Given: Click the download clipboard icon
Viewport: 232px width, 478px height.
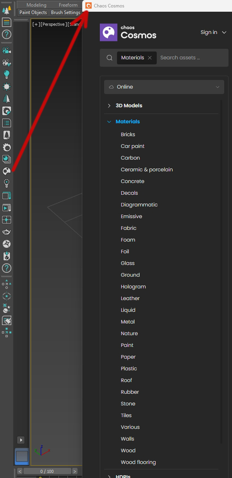Looking at the screenshot, I should (7, 256).
